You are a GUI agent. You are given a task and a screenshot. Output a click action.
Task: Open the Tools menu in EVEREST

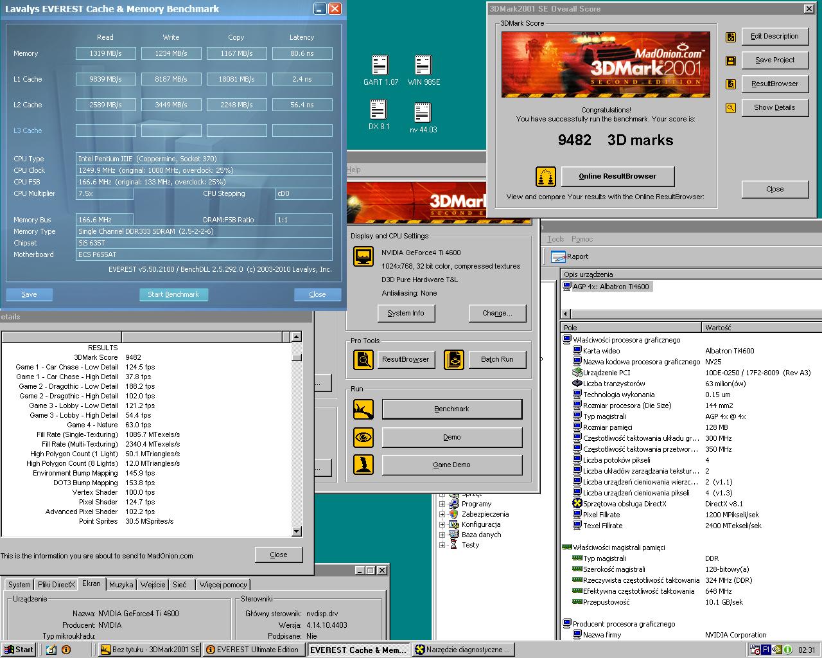(x=555, y=239)
